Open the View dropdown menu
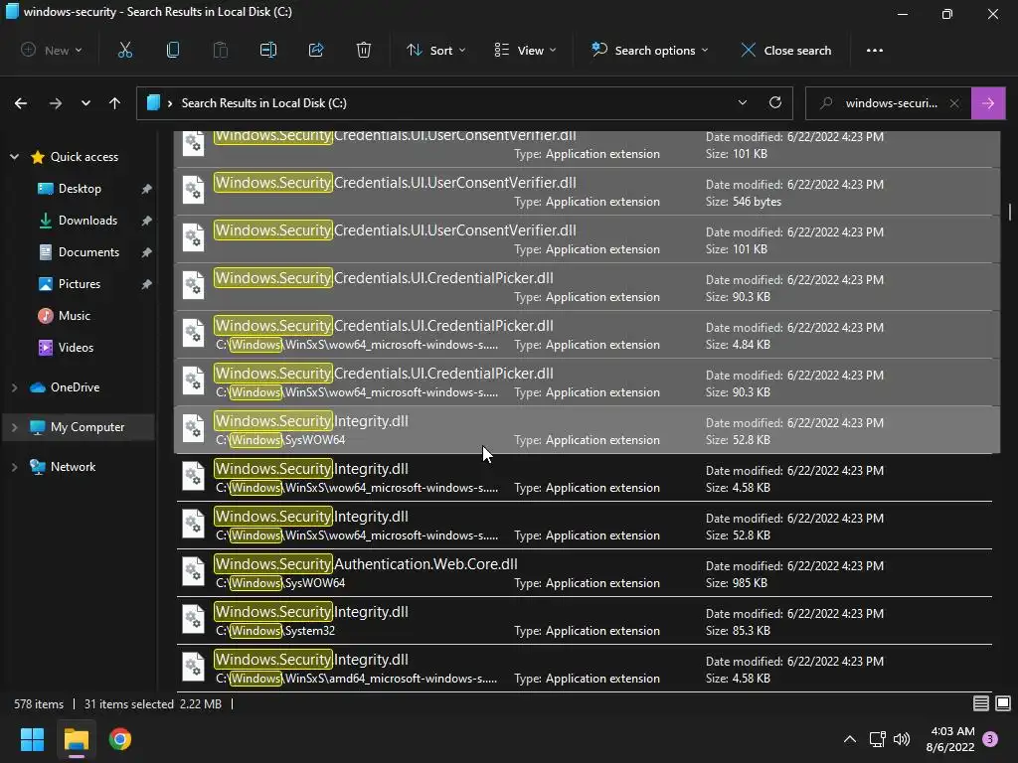The height and width of the screenshot is (763, 1018). click(x=525, y=50)
